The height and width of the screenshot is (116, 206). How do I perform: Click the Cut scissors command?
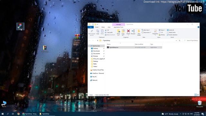click(107, 30)
